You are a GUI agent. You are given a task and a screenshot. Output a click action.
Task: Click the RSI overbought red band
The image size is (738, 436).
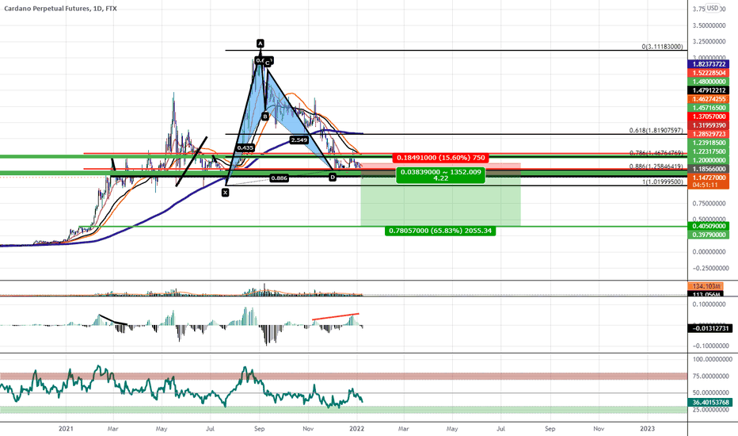pos(343,376)
